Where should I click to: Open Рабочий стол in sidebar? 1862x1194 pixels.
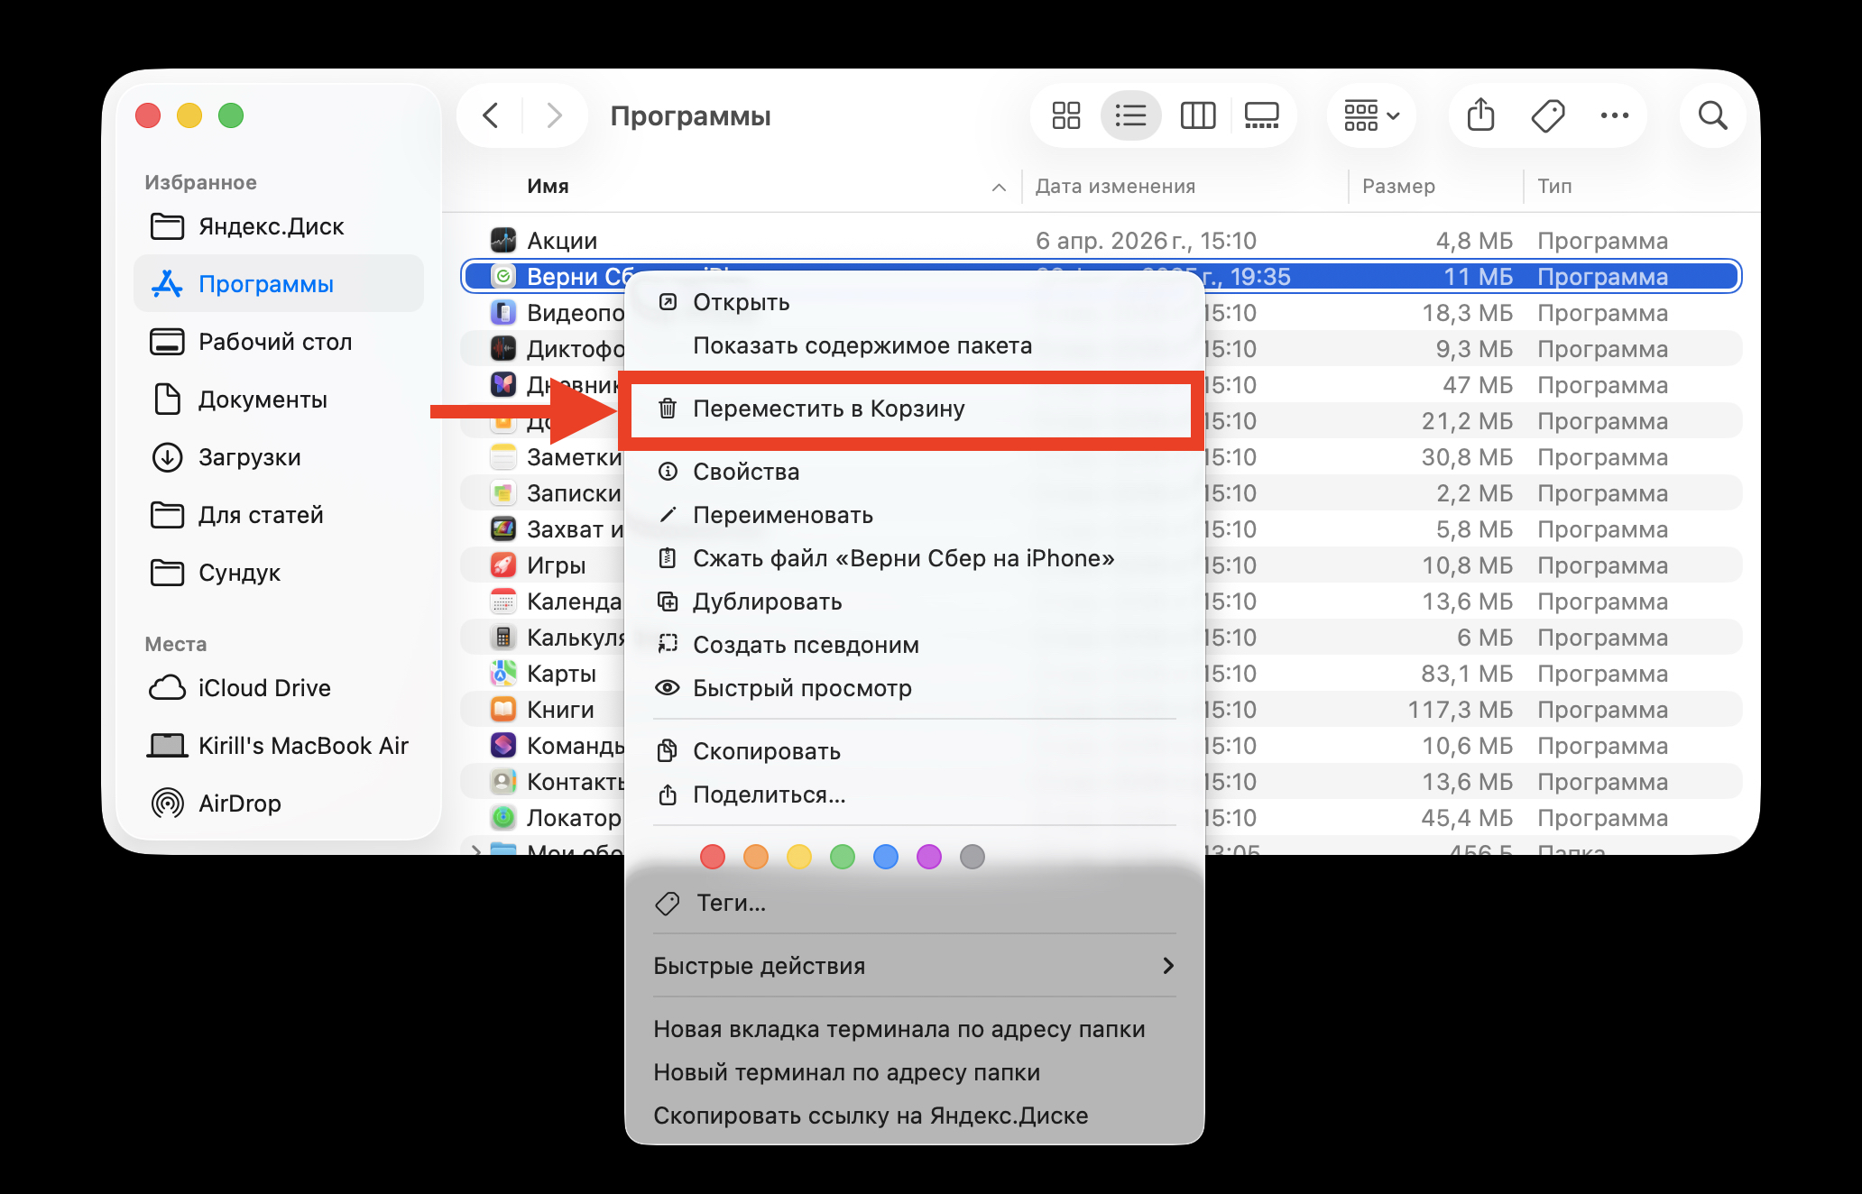point(279,342)
